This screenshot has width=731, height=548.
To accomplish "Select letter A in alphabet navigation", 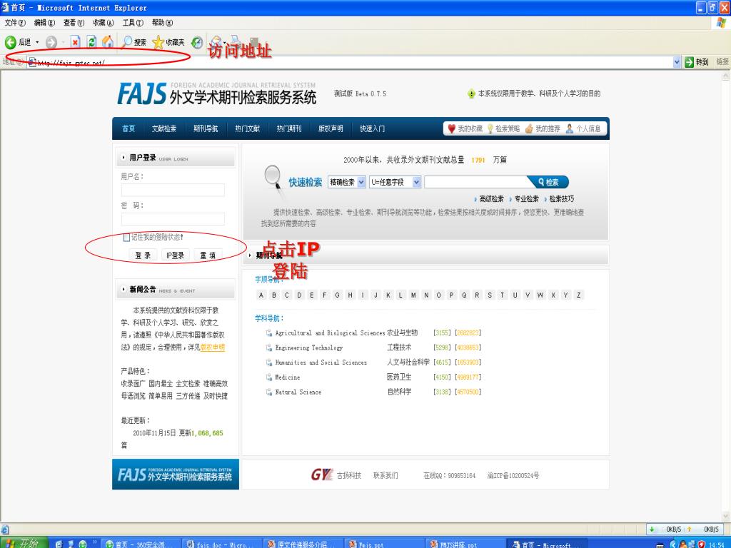I will (261, 295).
